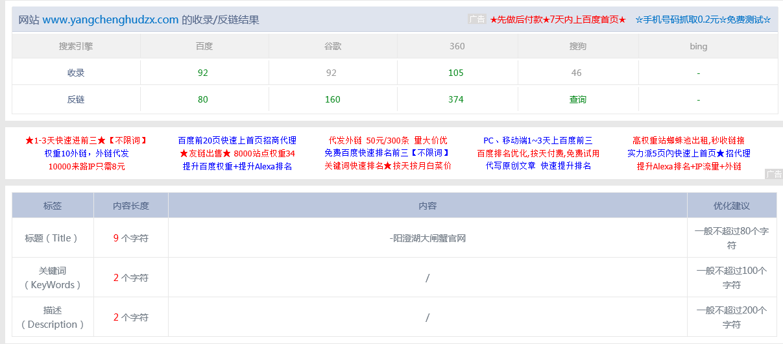
Task: Open ad 10000来路IP只需8元
Action: [86, 166]
